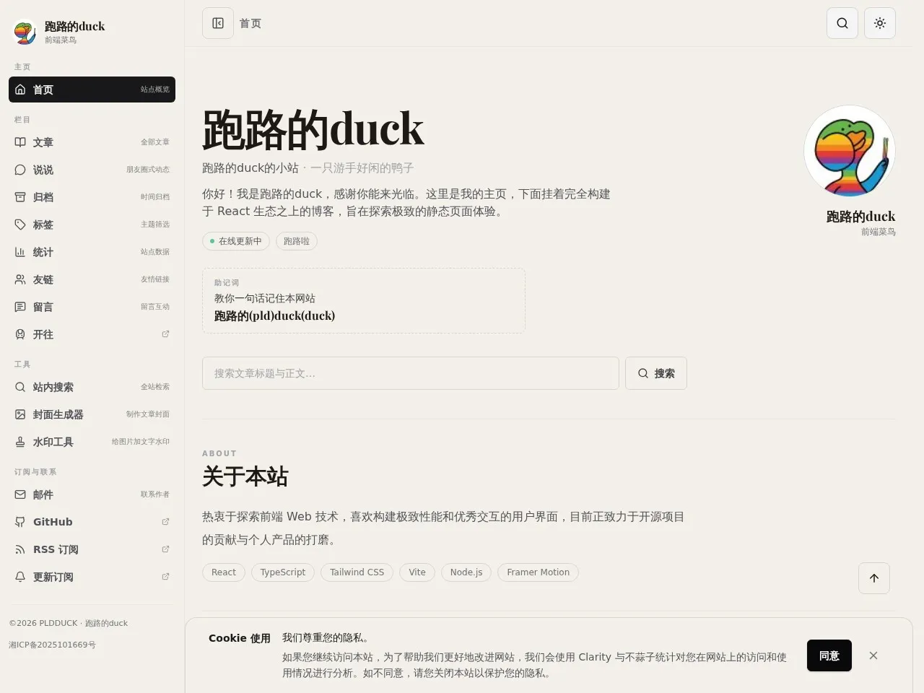Click the 搜索 button beside the search field
The image size is (924, 693).
pos(656,373)
